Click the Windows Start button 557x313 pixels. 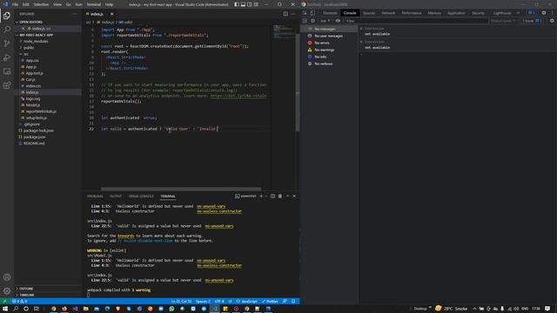(5, 309)
